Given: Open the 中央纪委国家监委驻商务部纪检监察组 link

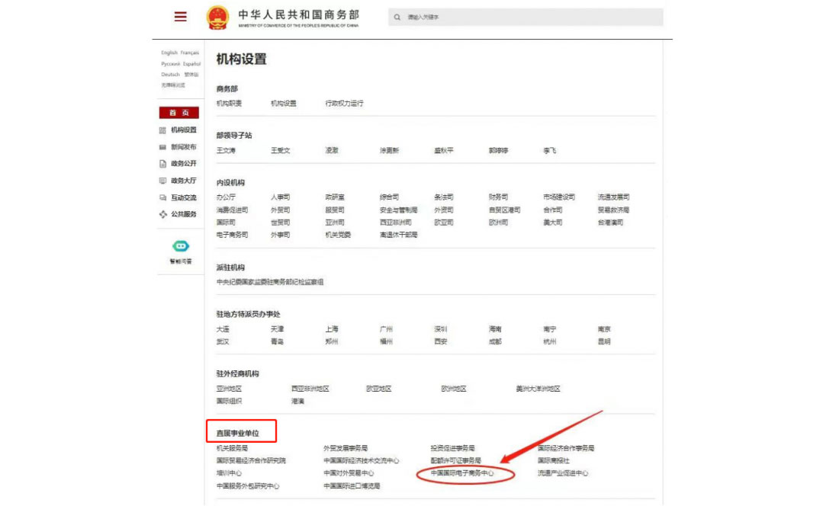Looking at the screenshot, I should point(270,282).
